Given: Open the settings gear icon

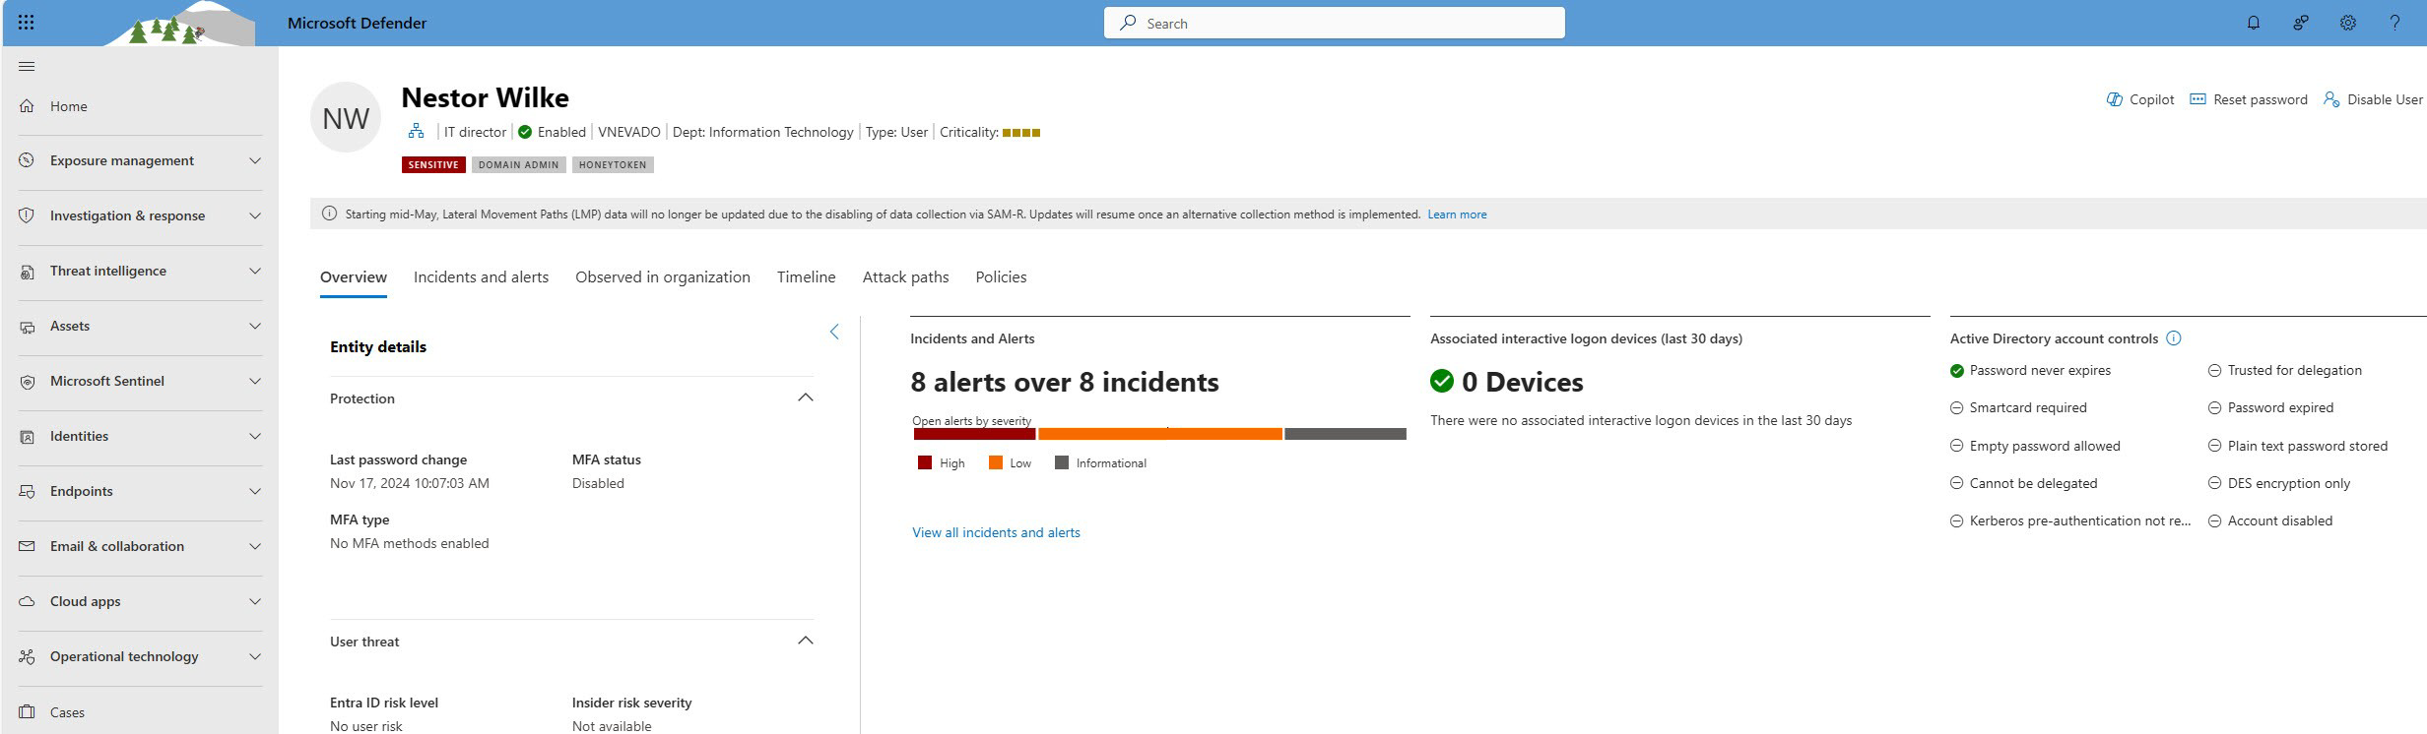Looking at the screenshot, I should [x=2347, y=23].
